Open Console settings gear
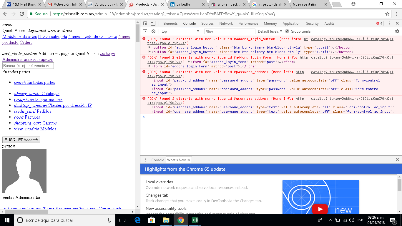 (x=397, y=31)
